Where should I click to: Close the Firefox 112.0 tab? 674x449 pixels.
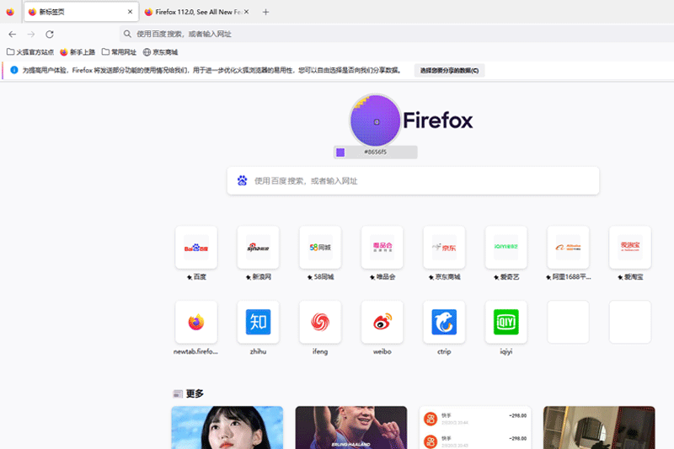(247, 12)
